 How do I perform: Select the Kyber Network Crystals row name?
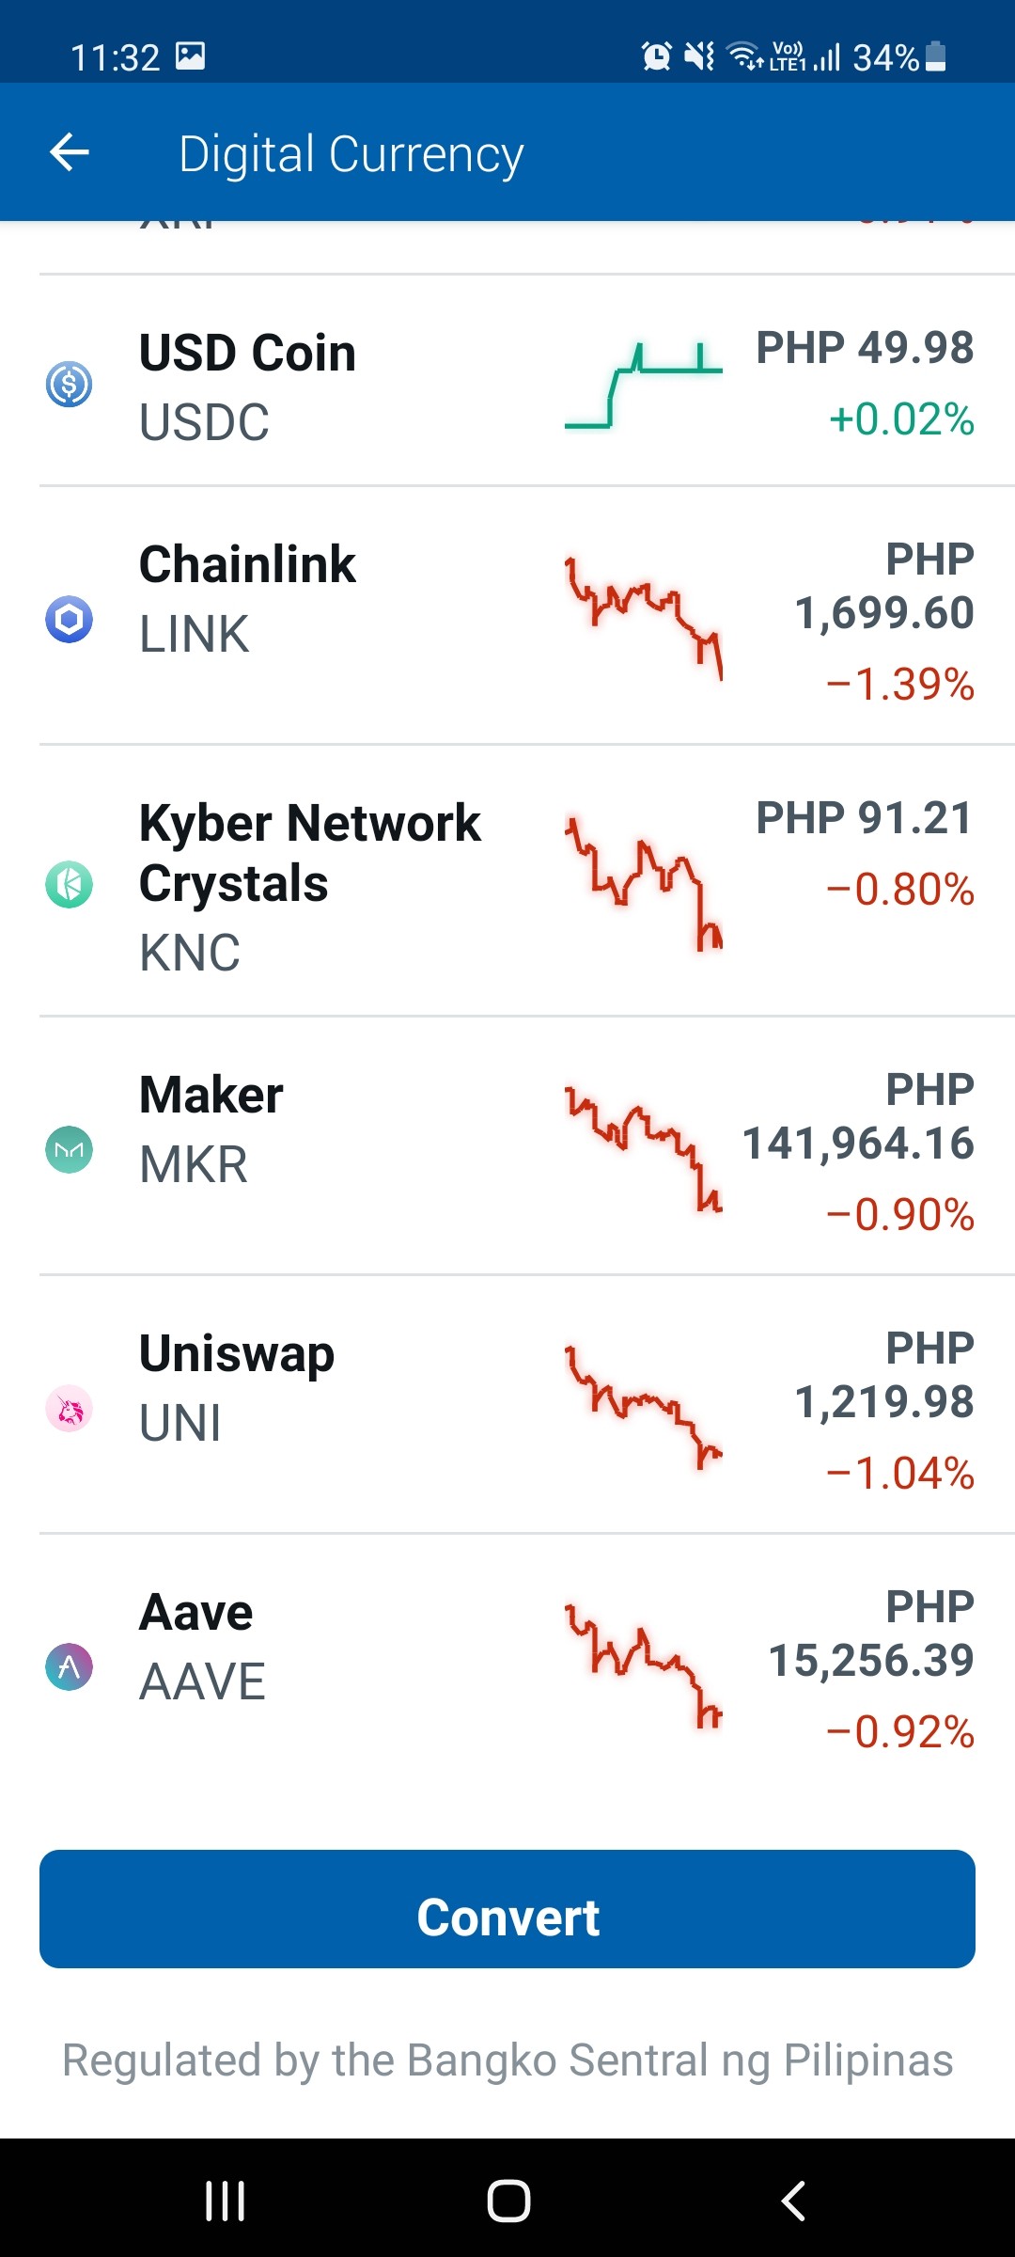(309, 853)
